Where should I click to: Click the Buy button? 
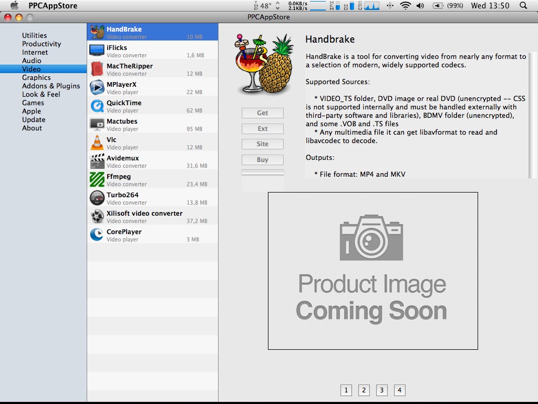coord(263,160)
